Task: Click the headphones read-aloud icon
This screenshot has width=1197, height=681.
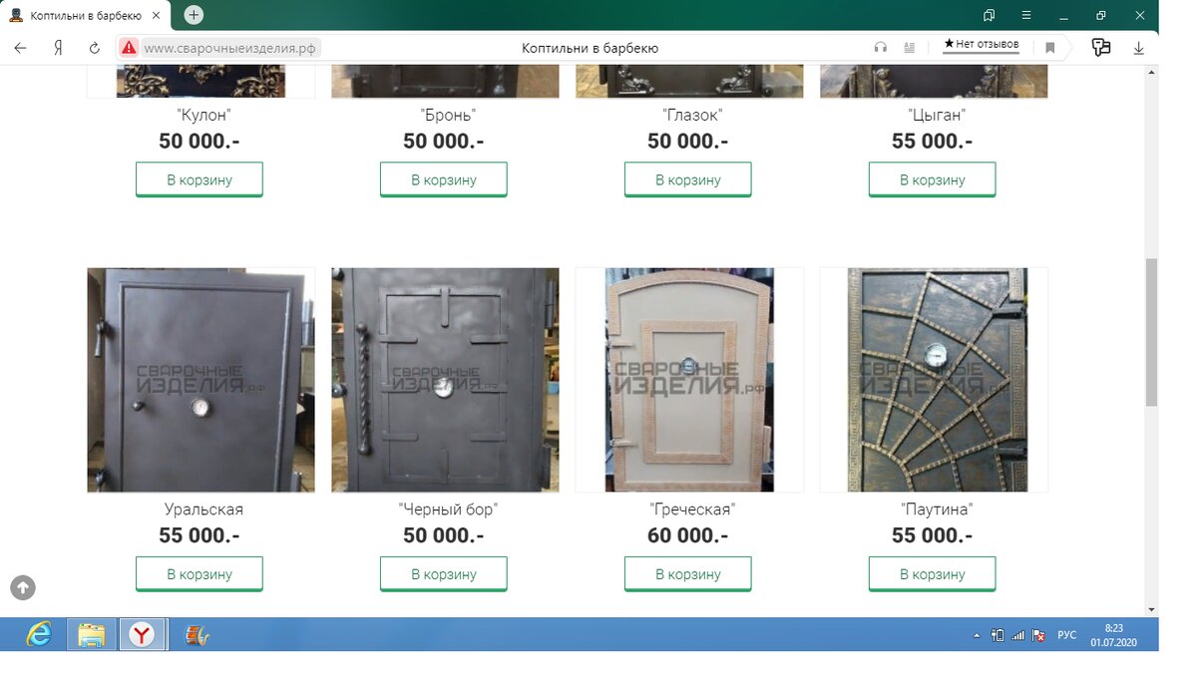Action: (x=880, y=48)
